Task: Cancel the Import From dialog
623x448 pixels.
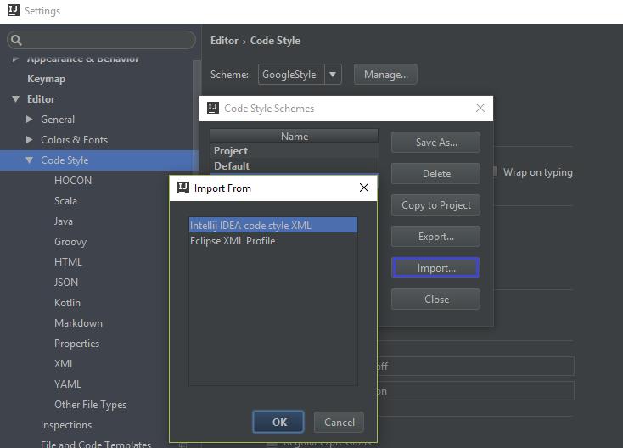Action: [339, 422]
